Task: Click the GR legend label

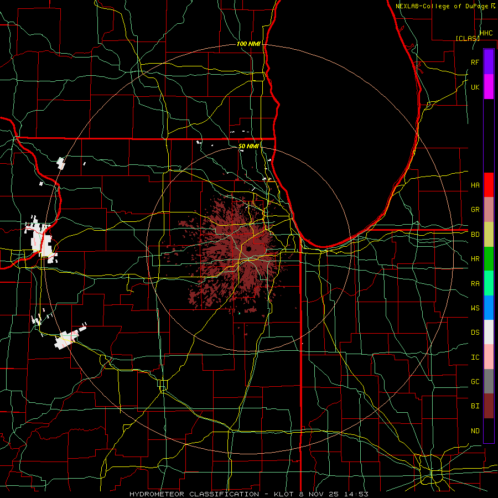Action: pos(475,210)
